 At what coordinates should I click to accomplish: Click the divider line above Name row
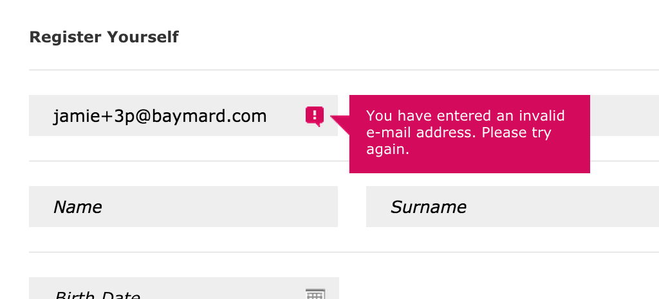193,161
